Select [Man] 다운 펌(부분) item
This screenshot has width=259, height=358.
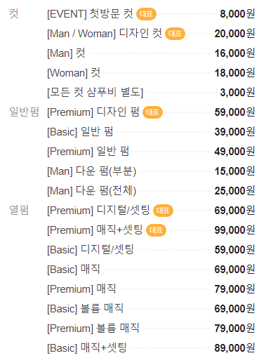pos(92,171)
